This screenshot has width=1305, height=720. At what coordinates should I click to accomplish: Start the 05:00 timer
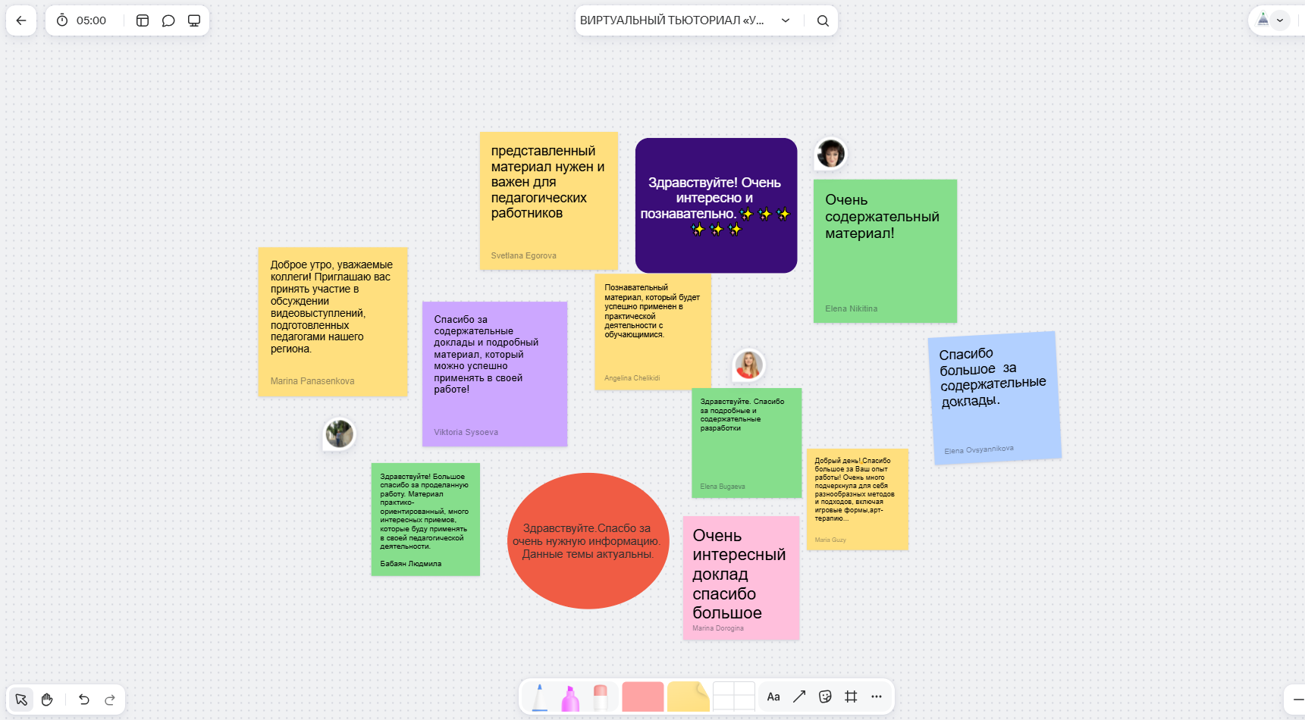(81, 20)
